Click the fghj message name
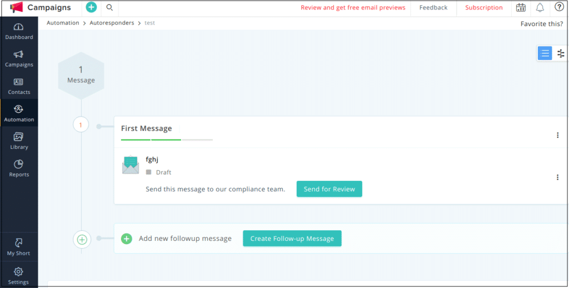569x288 pixels. pos(152,159)
